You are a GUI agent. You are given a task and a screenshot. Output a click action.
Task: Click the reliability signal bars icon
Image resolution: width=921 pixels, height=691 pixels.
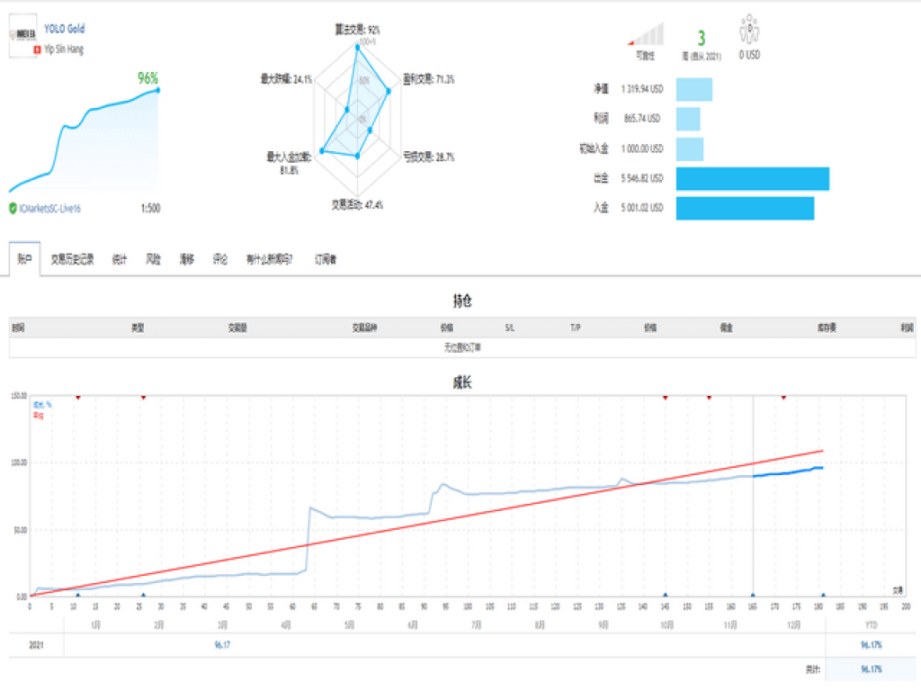pos(646,34)
